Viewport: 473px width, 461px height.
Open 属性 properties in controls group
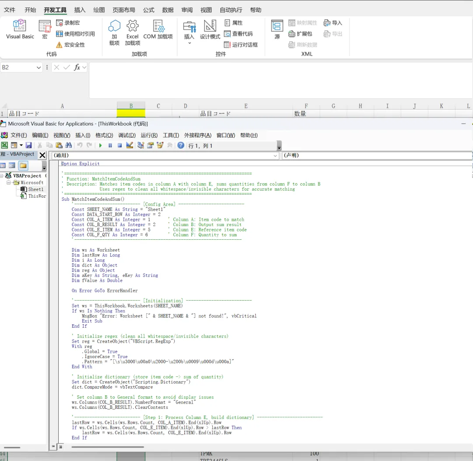click(x=233, y=23)
